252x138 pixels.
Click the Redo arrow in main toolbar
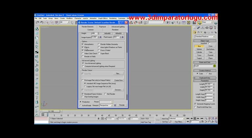tap(42, 23)
